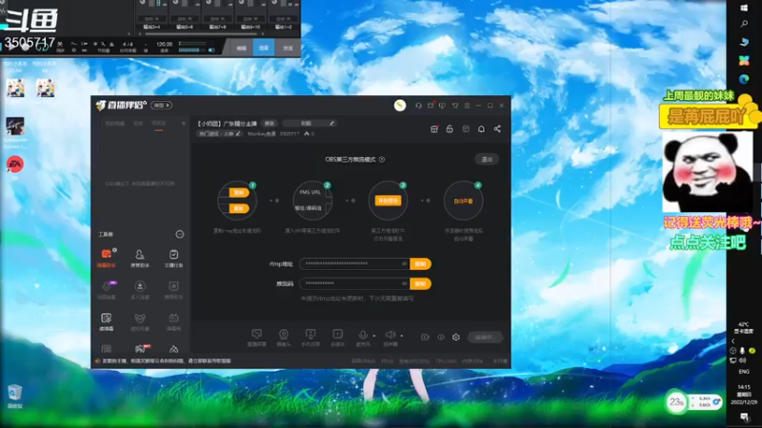Image resolution: width=762 pixels, height=428 pixels.
Task: Collapse the toolbox panel
Action: tap(180, 234)
